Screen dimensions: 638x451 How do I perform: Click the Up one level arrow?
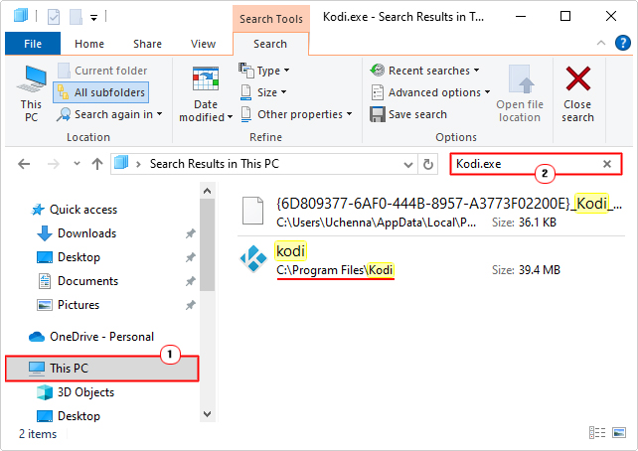(96, 164)
